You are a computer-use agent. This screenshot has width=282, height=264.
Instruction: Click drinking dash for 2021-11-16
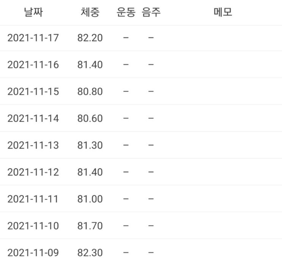pos(151,64)
